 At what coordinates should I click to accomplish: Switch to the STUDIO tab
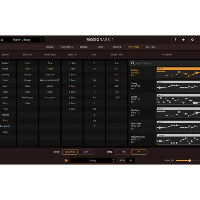(x=117, y=47)
